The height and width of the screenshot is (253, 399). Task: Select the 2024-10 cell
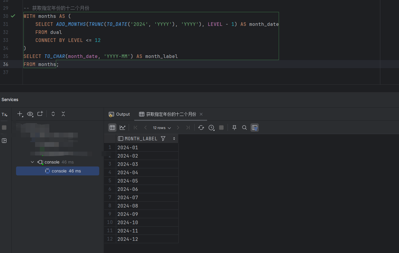pyautogui.click(x=147, y=222)
